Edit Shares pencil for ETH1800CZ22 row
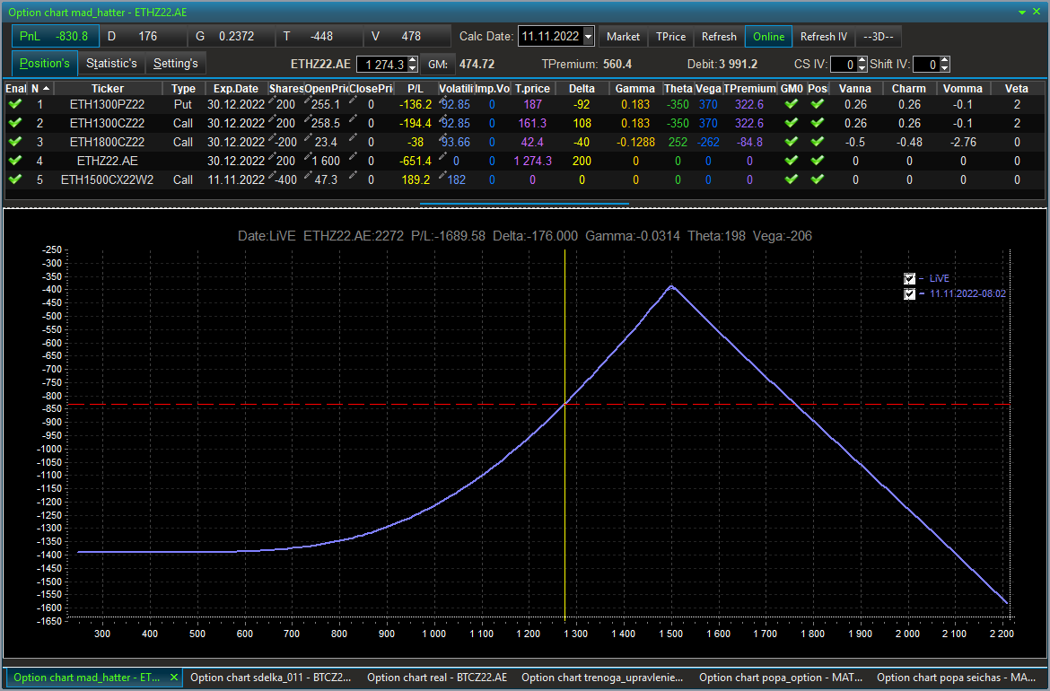 tap(272, 138)
